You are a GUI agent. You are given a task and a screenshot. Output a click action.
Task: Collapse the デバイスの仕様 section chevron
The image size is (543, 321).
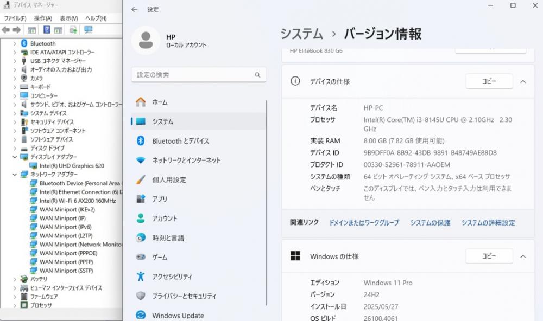click(523, 82)
